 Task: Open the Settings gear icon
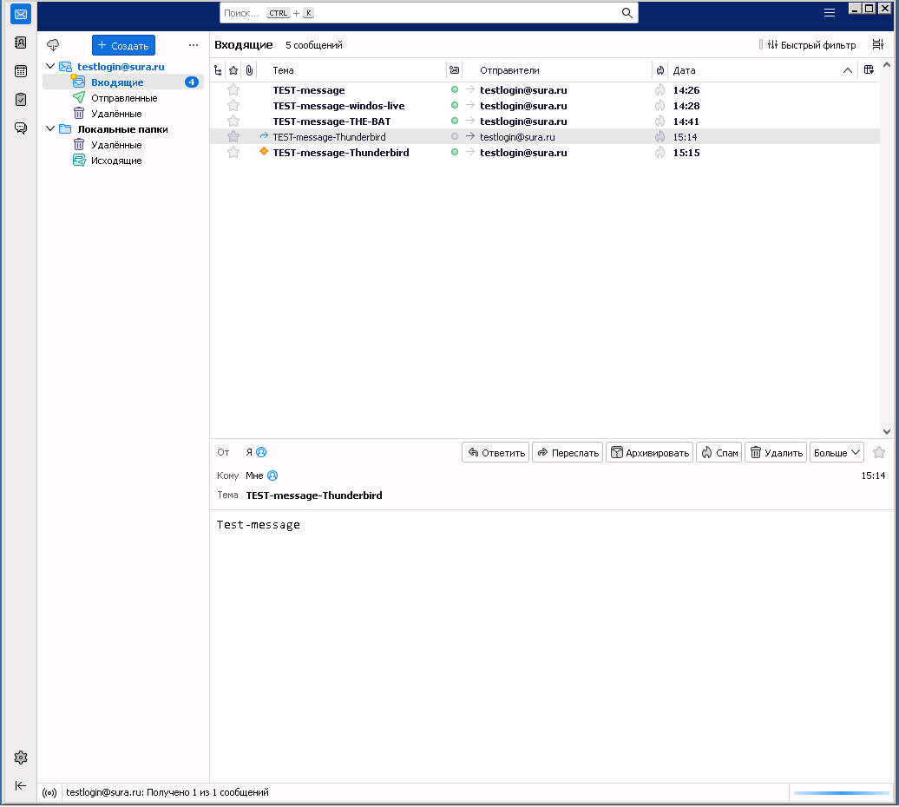[21, 758]
